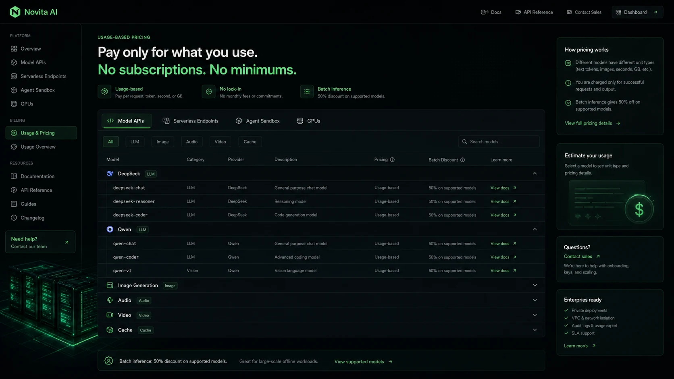
Task: Click the Qwen provider logo icon
Action: 110,230
